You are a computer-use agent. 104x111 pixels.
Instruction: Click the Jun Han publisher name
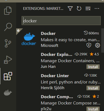click(x=48, y=67)
